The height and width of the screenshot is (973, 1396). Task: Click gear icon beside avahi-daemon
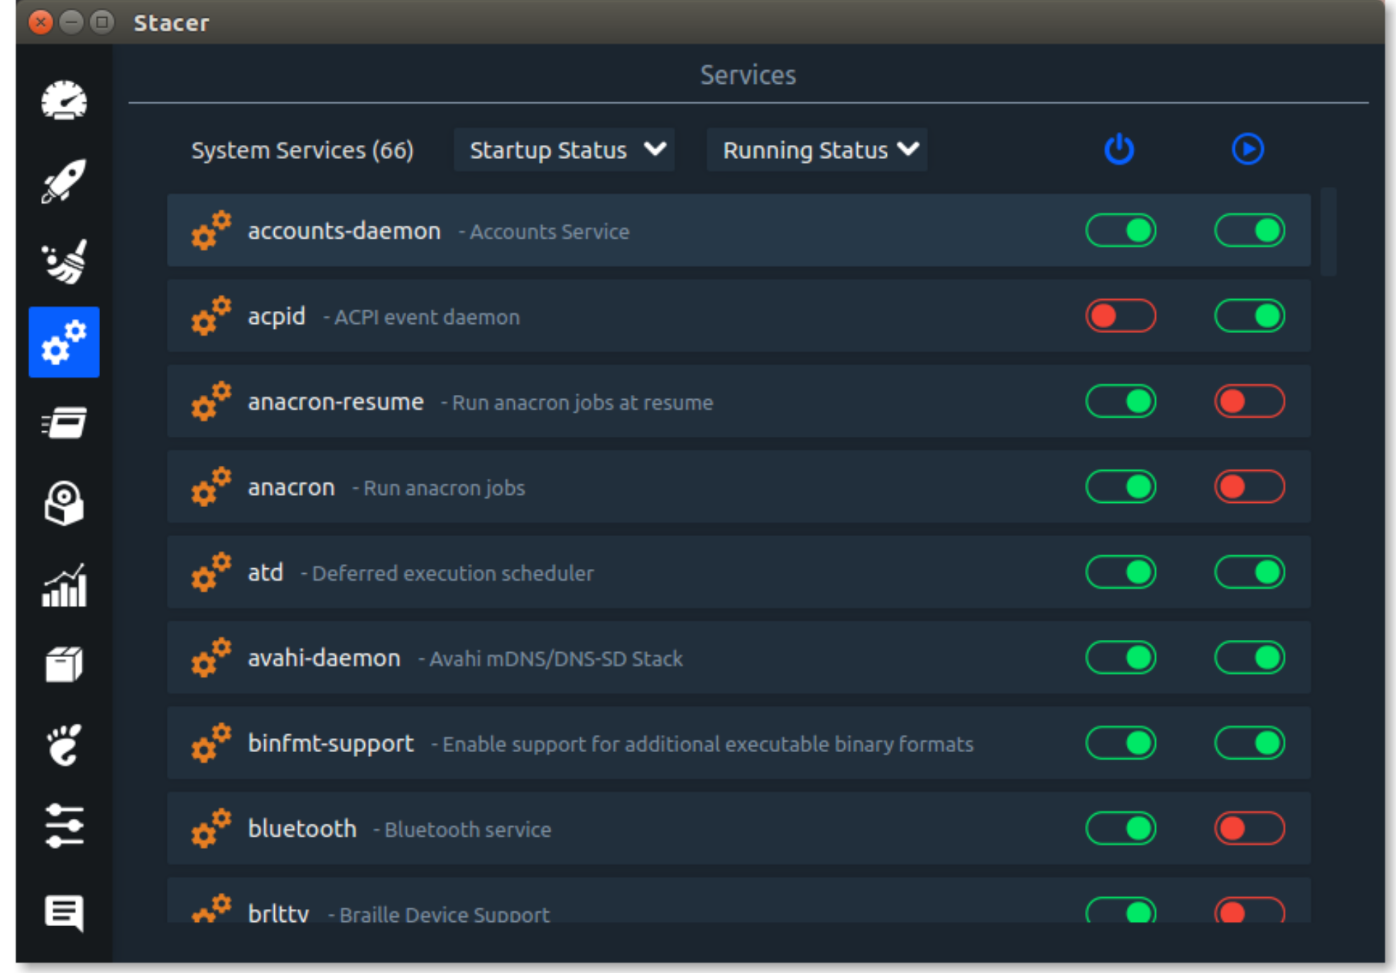[x=211, y=657]
